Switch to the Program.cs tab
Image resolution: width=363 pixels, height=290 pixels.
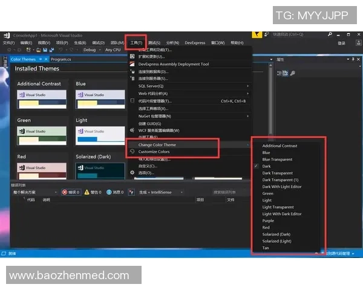[x=61, y=59]
